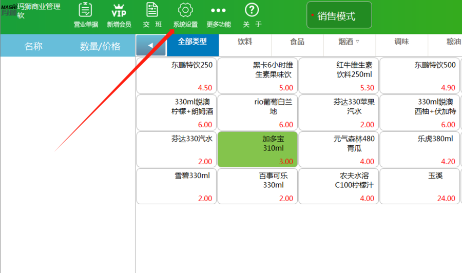Add 农夫水溶C100柠檬汁 product
462x273 pixels.
tap(339, 186)
